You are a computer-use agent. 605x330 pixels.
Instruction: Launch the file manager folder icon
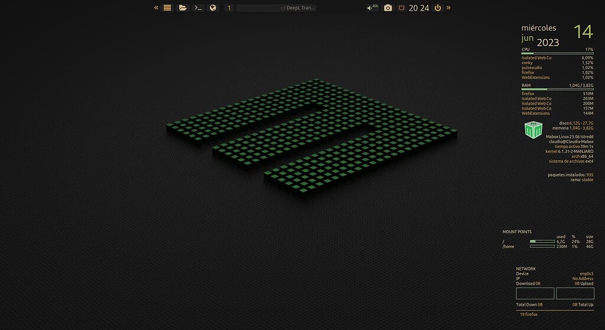click(183, 8)
